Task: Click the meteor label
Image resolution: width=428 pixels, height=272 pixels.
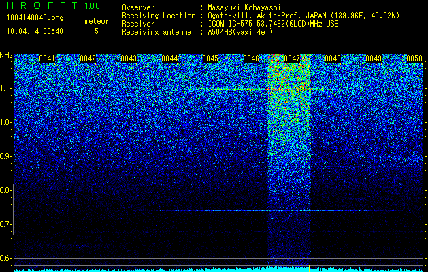Action: tap(97, 21)
